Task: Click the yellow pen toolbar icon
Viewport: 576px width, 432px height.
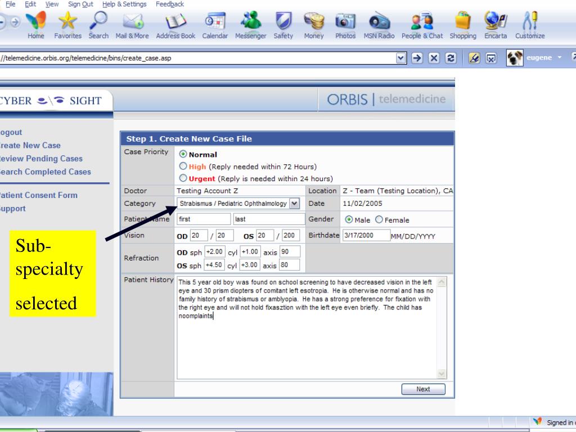Action: pos(474,58)
